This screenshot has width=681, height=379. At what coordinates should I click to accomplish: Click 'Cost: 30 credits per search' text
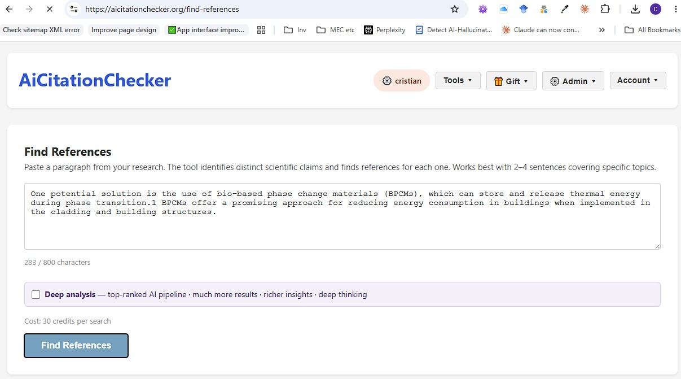(x=68, y=321)
